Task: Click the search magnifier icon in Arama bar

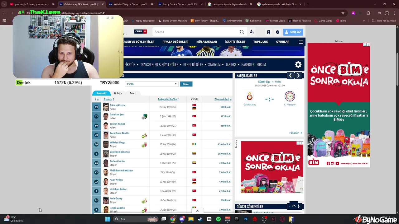Action: click(242, 32)
